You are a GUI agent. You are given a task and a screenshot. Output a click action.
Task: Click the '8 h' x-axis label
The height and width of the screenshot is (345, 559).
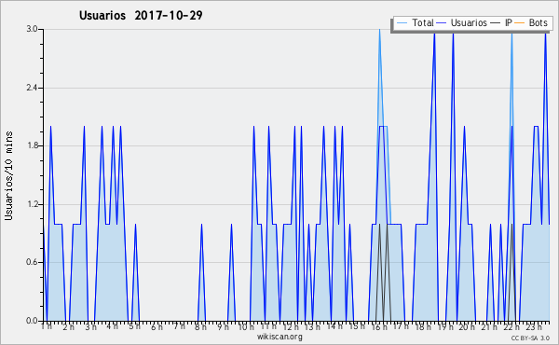click(x=200, y=326)
